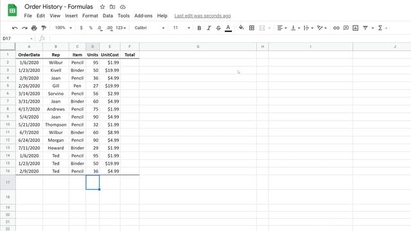Open the Insert menu
This screenshot has height=231, width=411.
point(71,15)
